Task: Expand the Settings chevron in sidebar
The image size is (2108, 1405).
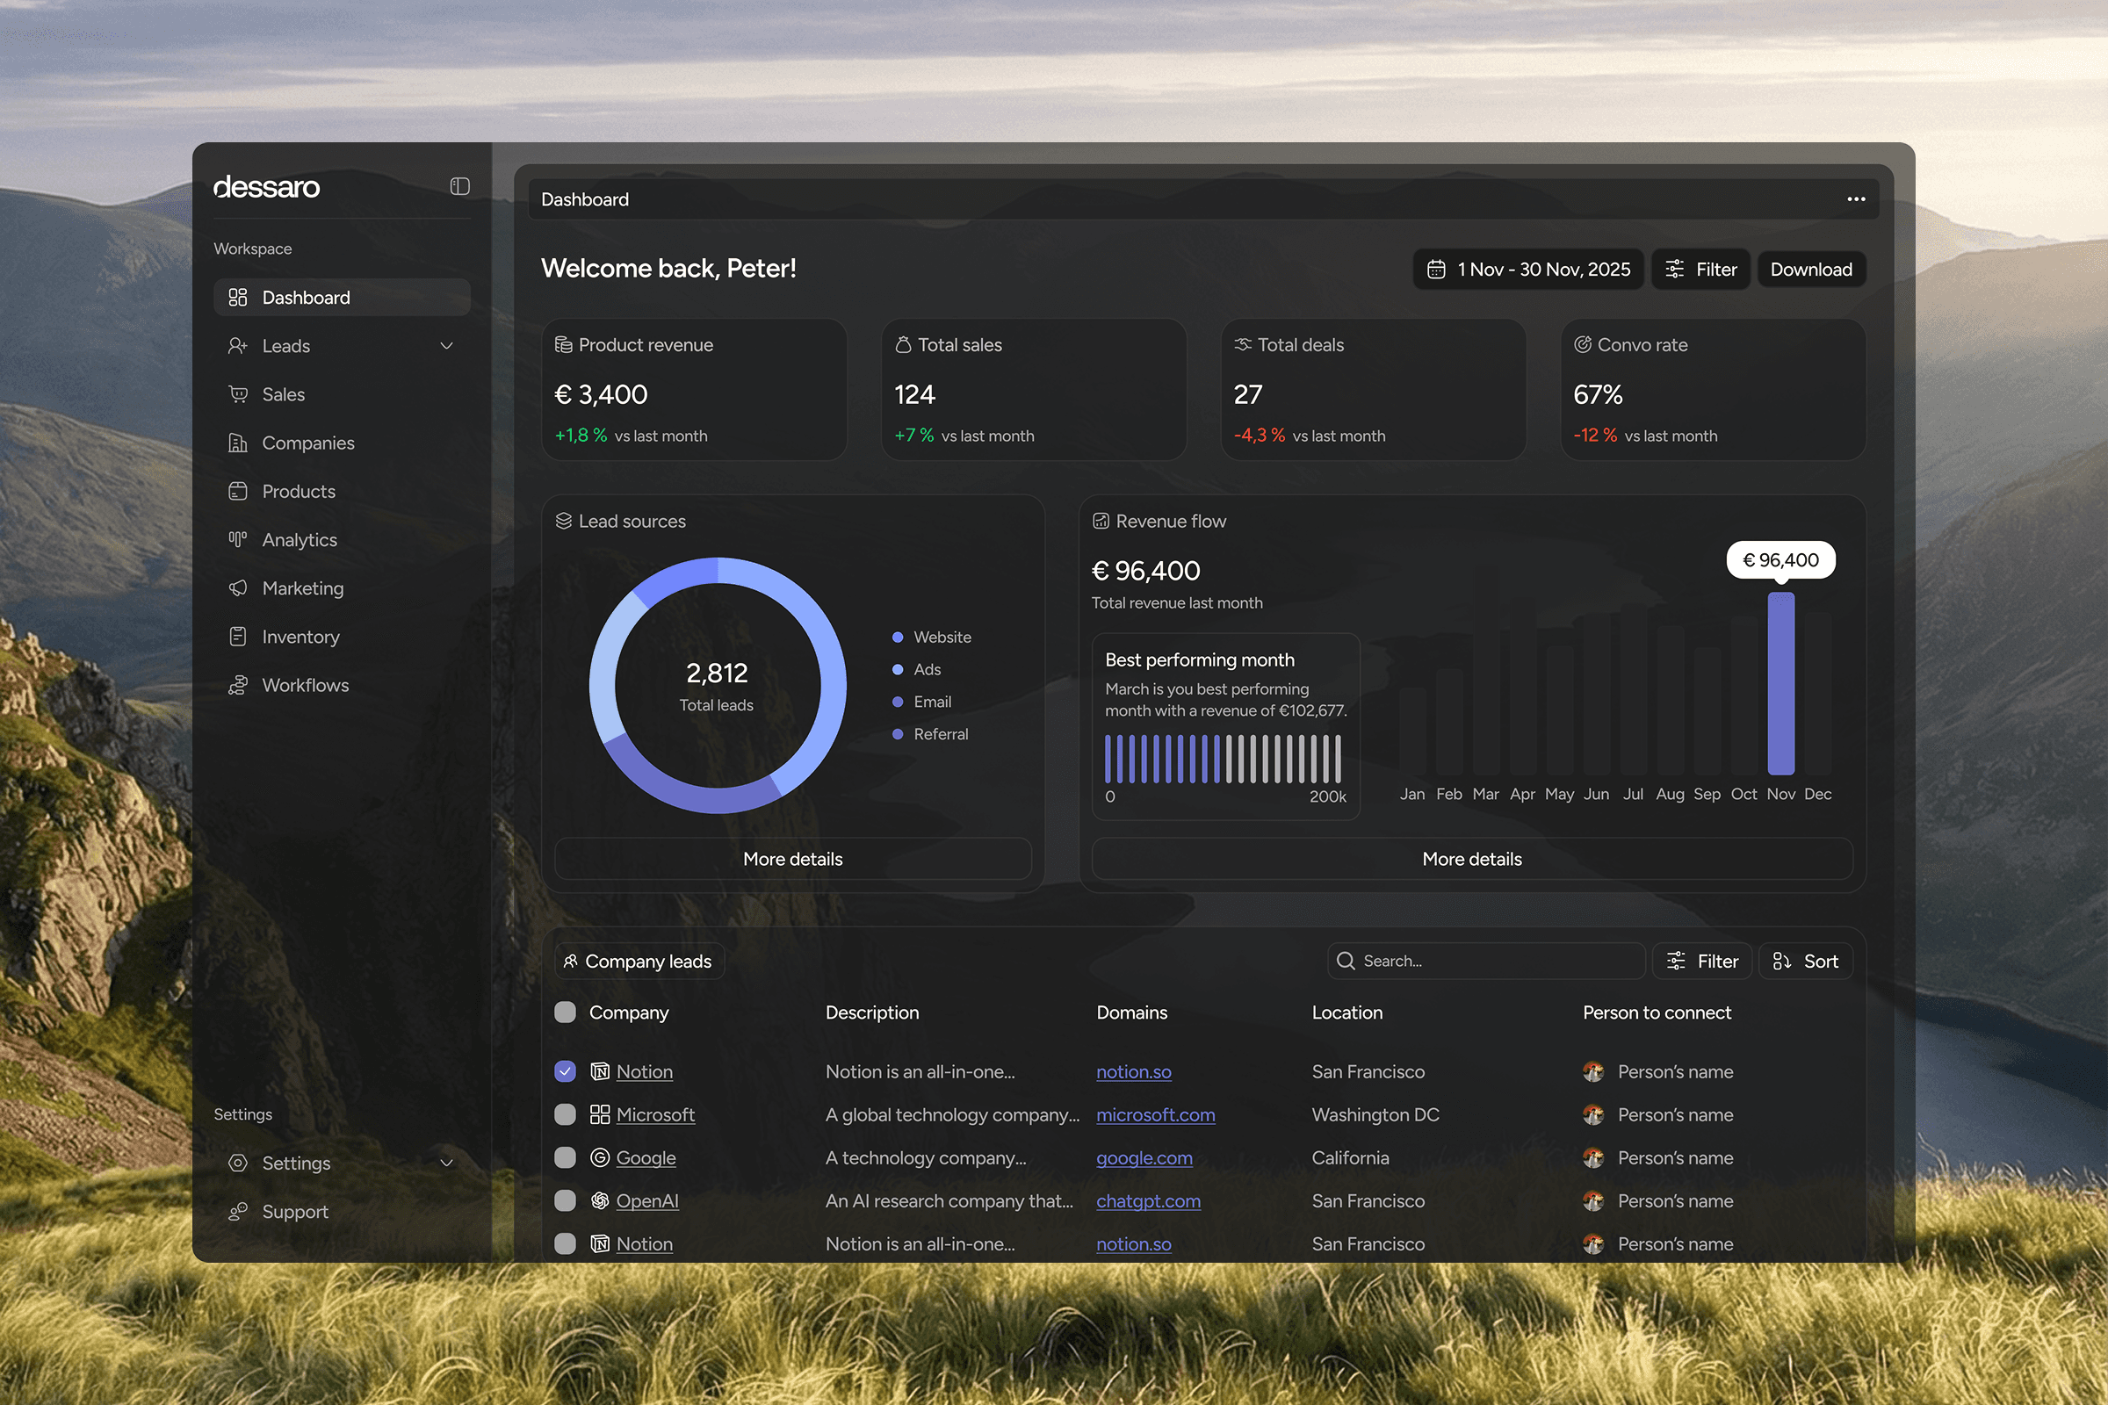Action: click(x=446, y=1163)
